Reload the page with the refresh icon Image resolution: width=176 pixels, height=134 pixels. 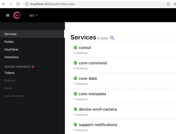[18, 4]
